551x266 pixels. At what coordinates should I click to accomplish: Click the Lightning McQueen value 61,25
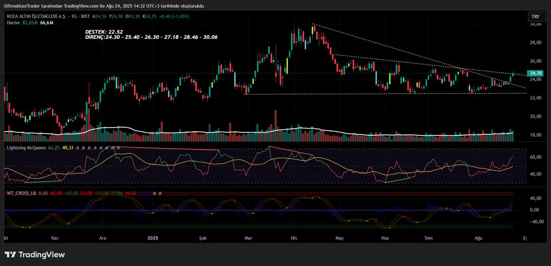[x=54, y=148]
